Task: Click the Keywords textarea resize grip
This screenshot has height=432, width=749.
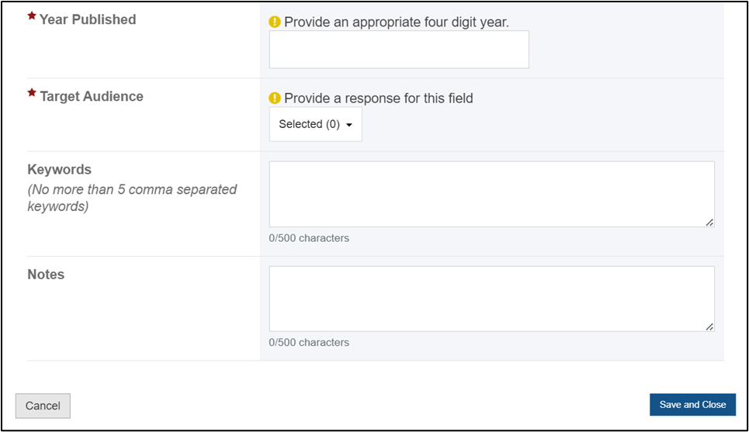Action: (709, 223)
